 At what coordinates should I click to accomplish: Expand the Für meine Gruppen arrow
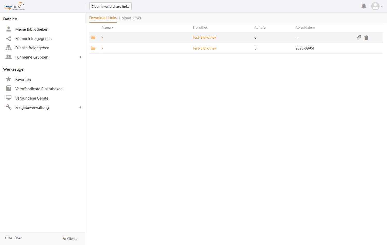point(80,57)
